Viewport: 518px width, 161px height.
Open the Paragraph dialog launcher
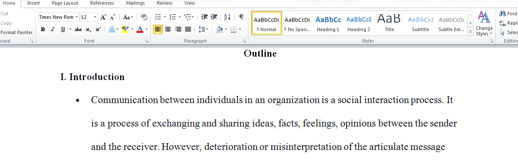click(x=244, y=41)
